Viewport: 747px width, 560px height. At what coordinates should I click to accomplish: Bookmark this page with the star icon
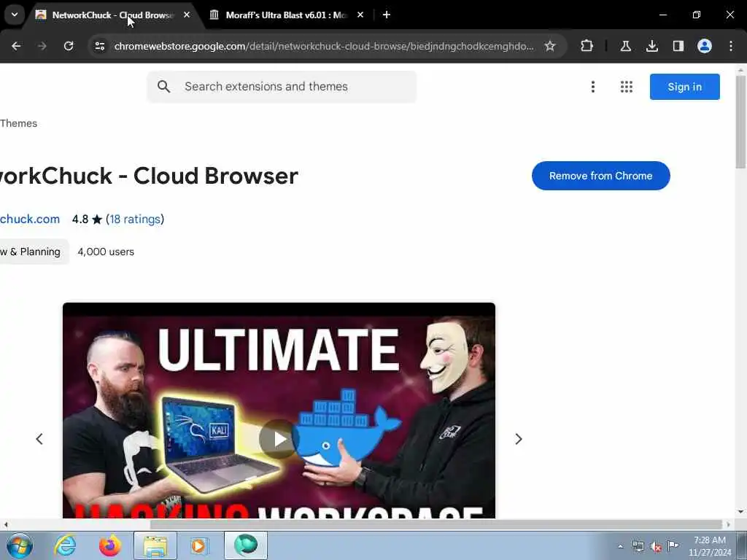[x=550, y=46]
